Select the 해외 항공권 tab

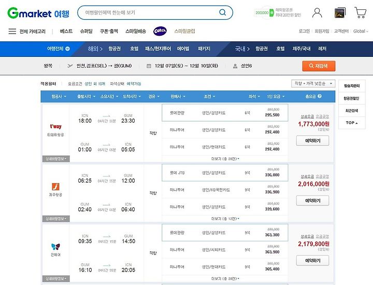[114, 49]
